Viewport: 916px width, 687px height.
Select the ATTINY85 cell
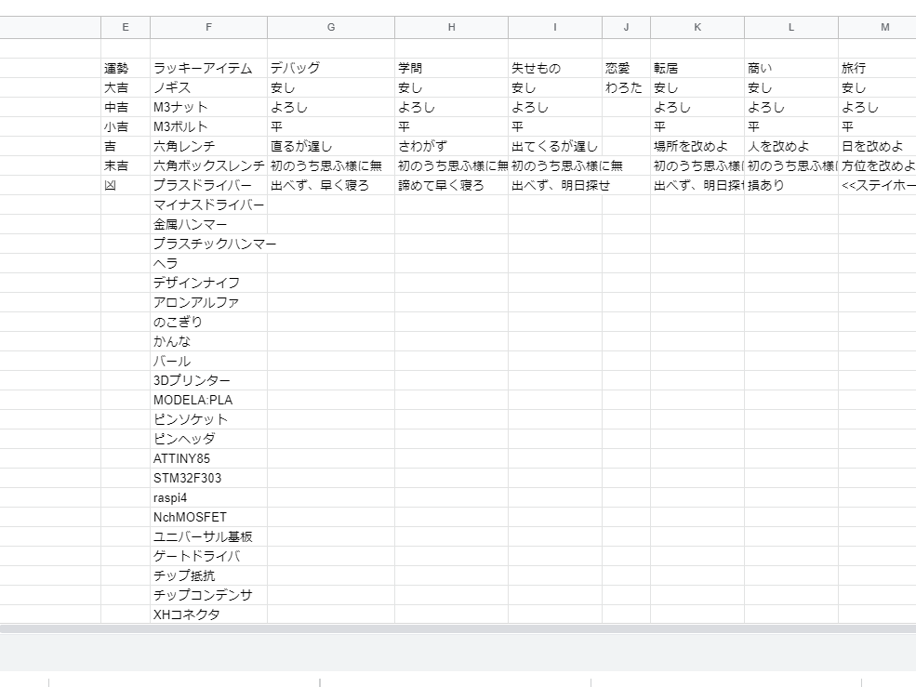pyautogui.click(x=208, y=458)
